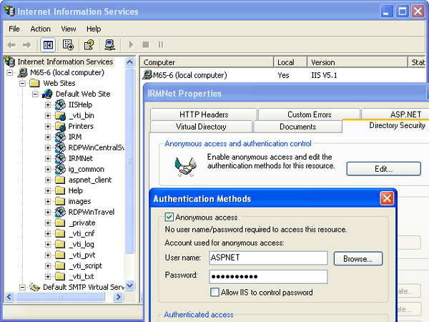Collapse the M65-6 local computer node

(x=10, y=72)
